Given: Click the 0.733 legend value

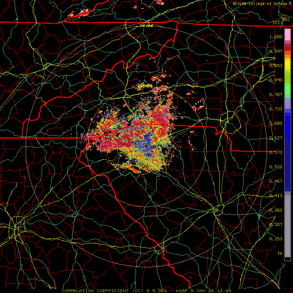Looking at the screenshot, I should pos(276,109).
